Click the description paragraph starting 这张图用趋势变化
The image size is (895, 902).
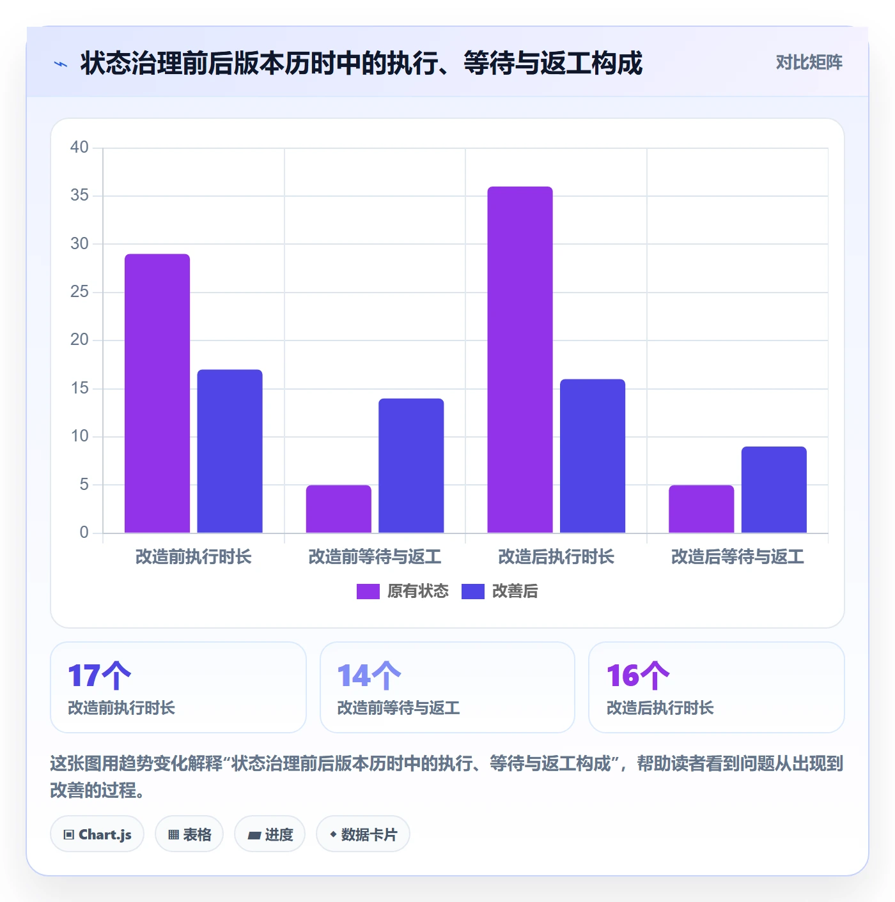(x=447, y=777)
